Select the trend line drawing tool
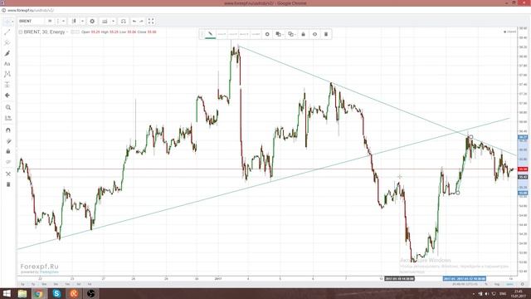The width and height of the screenshot is (531, 299). (x=7, y=32)
